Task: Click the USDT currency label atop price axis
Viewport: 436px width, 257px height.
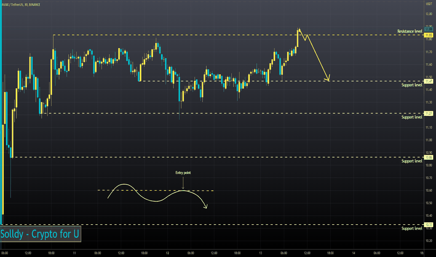Action: 429,4
